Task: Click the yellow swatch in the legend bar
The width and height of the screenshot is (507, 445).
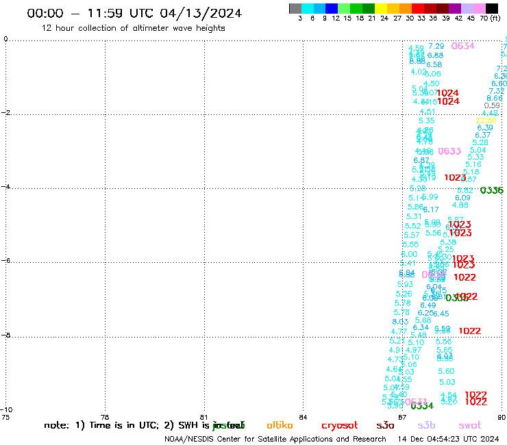Action: tap(381, 8)
